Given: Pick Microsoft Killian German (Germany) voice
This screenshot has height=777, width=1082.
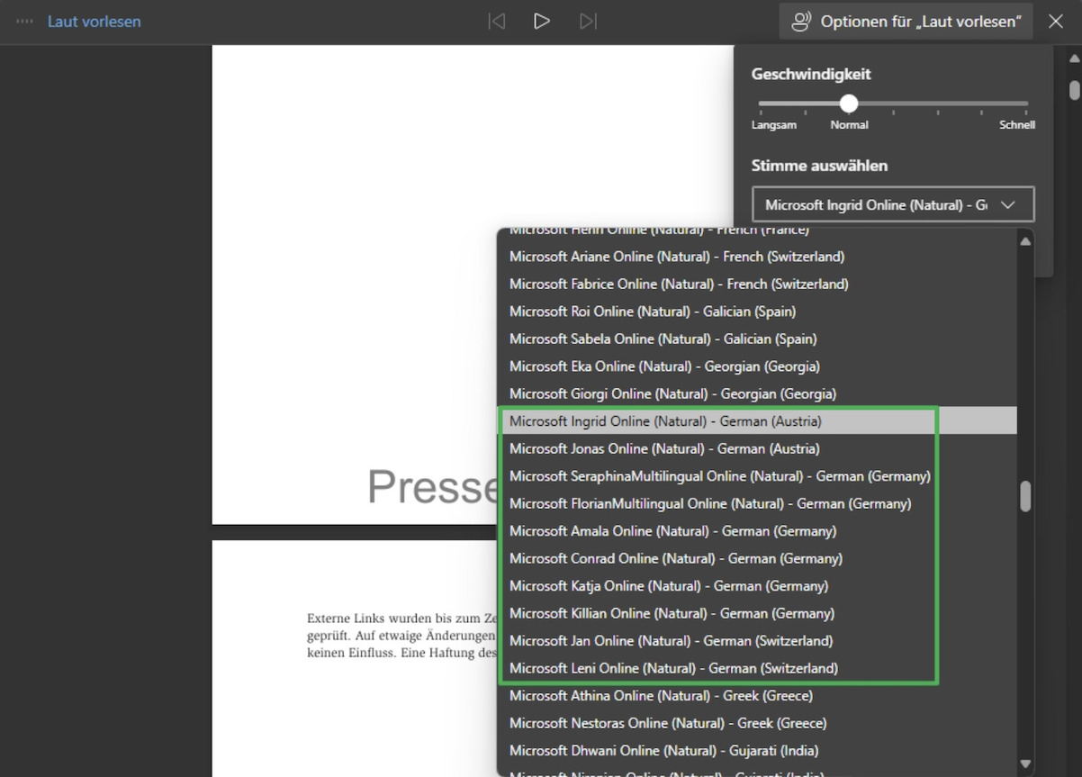Looking at the screenshot, I should coord(757,613).
